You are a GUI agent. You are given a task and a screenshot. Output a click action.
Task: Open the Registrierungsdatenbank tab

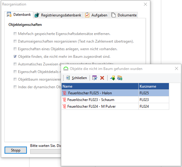(58, 15)
